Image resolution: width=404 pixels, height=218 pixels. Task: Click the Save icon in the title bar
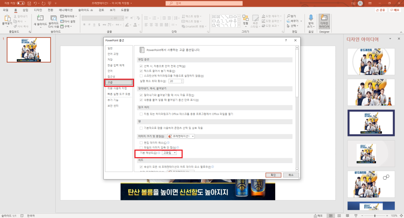click(29, 3)
